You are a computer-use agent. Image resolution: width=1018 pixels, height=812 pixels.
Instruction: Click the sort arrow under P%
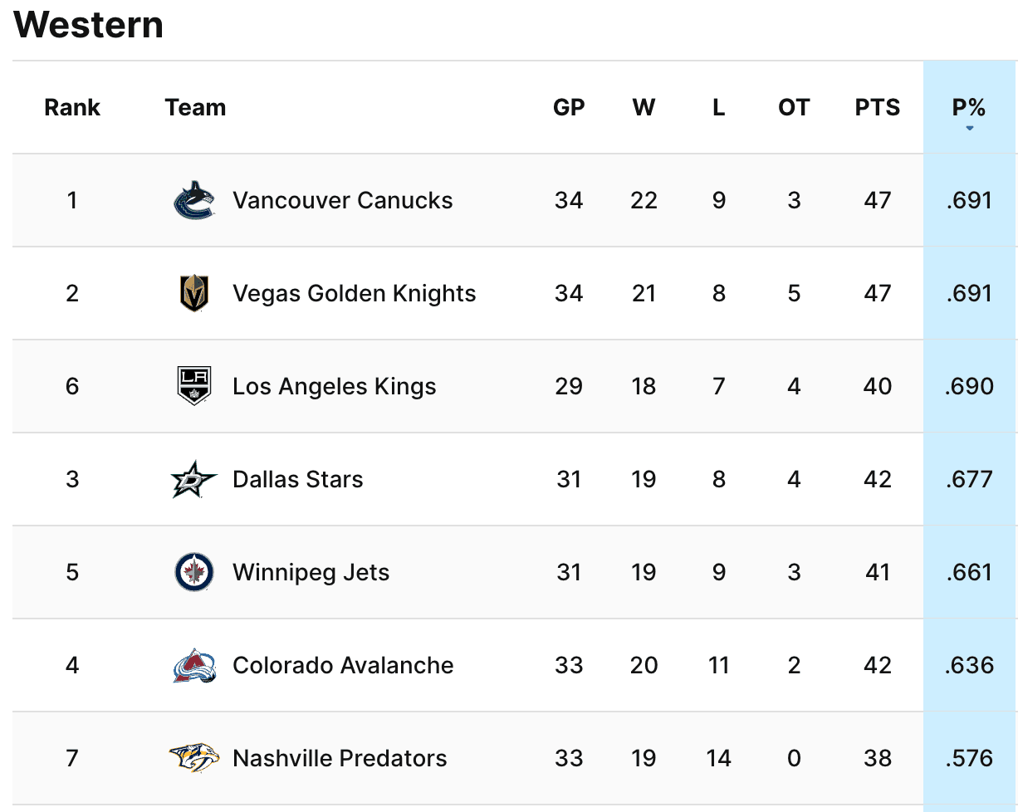coord(969,128)
